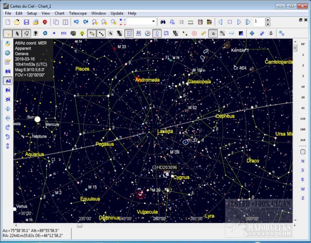Set field of view to 30 arcminutes

(x=303, y=44)
